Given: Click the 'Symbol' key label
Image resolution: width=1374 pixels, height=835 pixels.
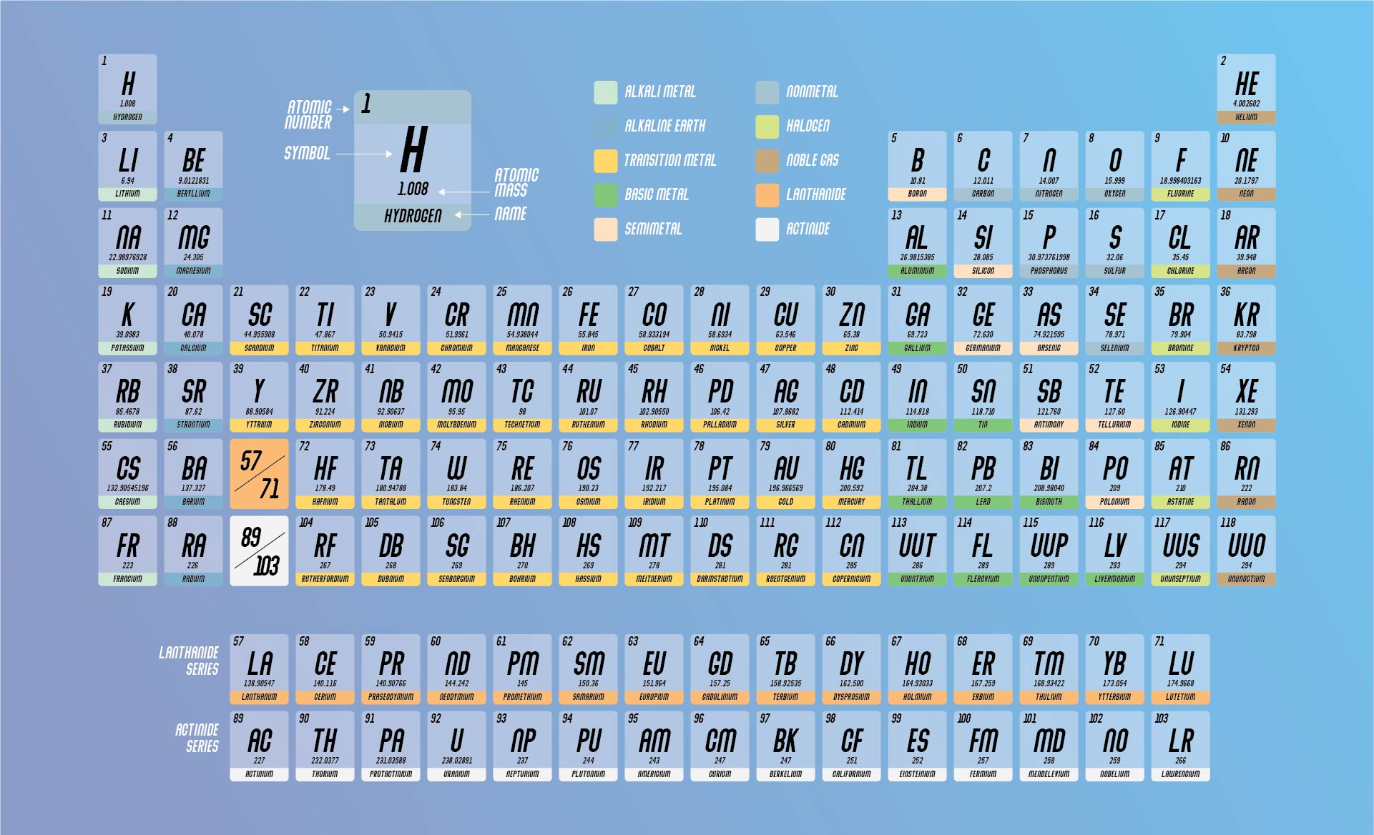Looking at the screenshot, I should click(x=307, y=153).
